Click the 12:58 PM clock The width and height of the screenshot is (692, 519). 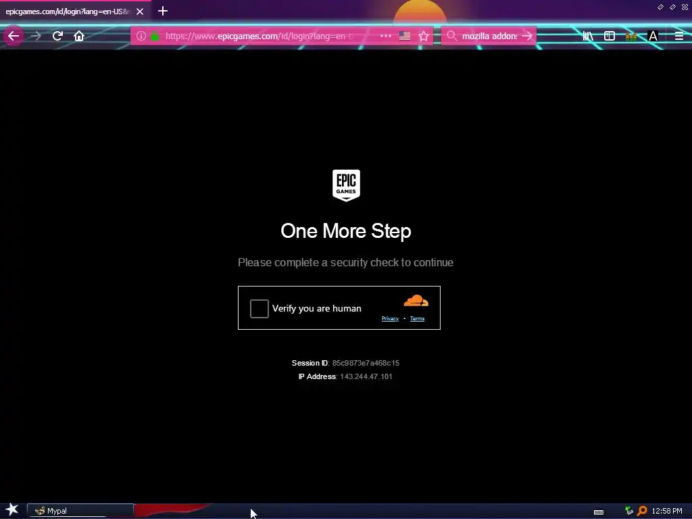tap(667, 511)
